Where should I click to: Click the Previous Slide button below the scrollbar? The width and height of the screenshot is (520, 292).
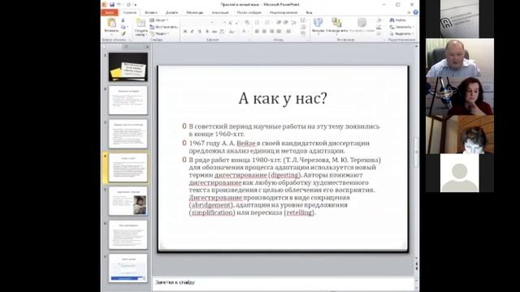point(417,264)
